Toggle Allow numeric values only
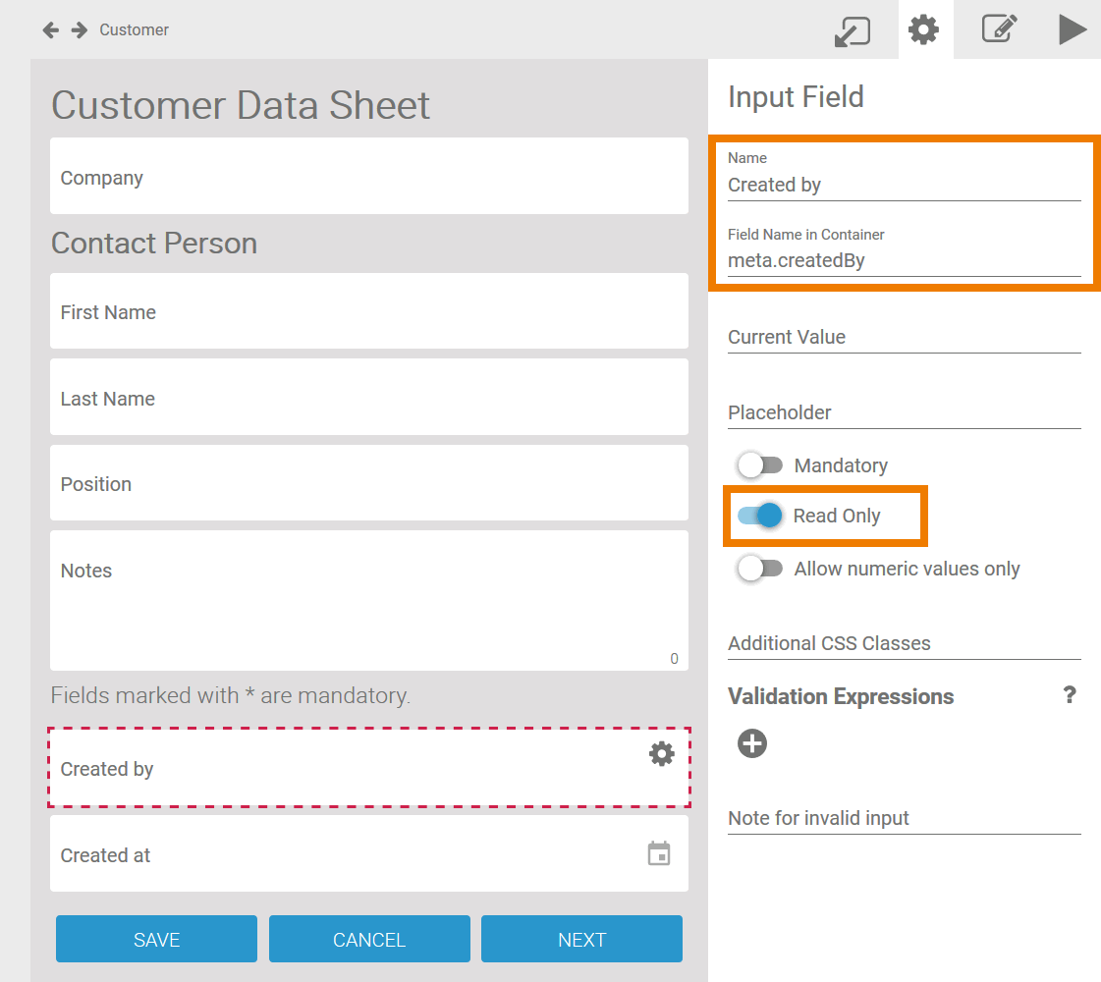This screenshot has height=982, width=1101. 760,569
